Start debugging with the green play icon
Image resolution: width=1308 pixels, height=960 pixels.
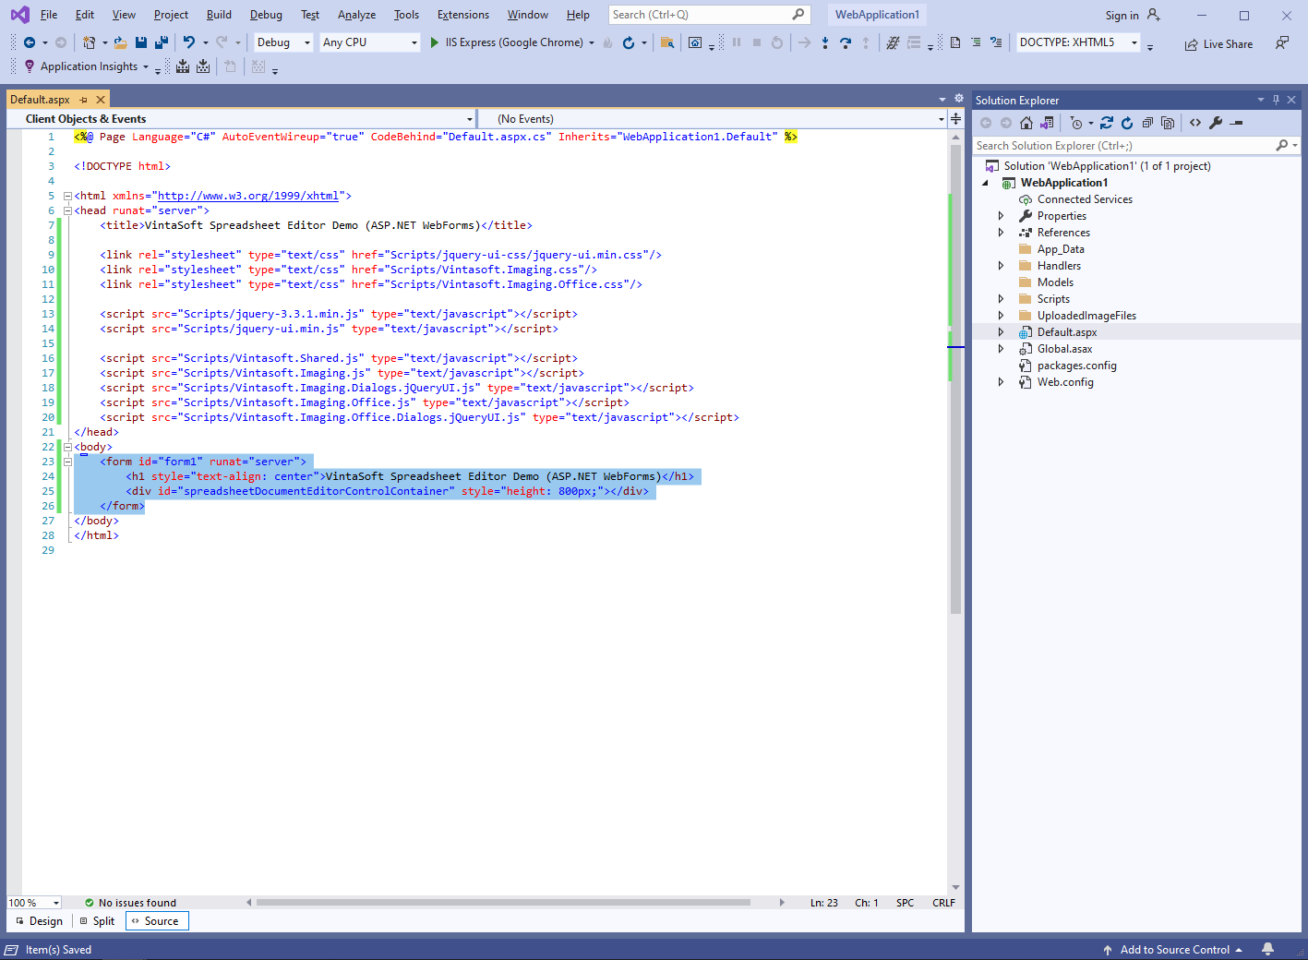[x=435, y=42]
